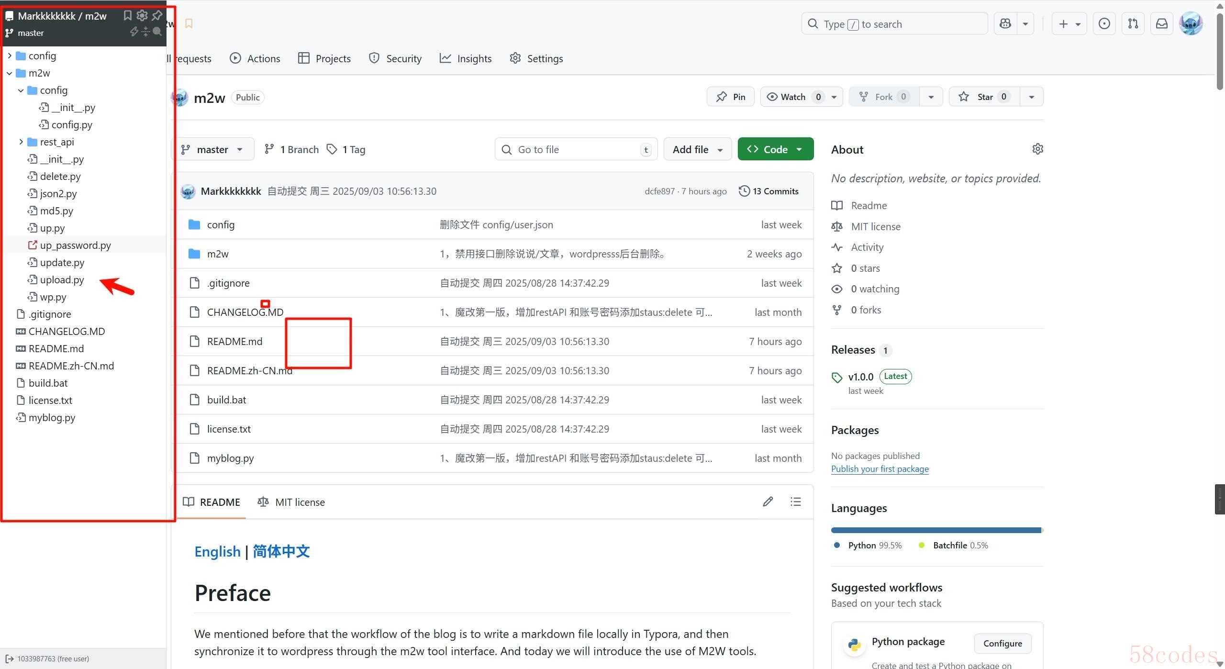Click the Octotree sidebar settings gear
The image size is (1225, 669).
[x=142, y=15]
